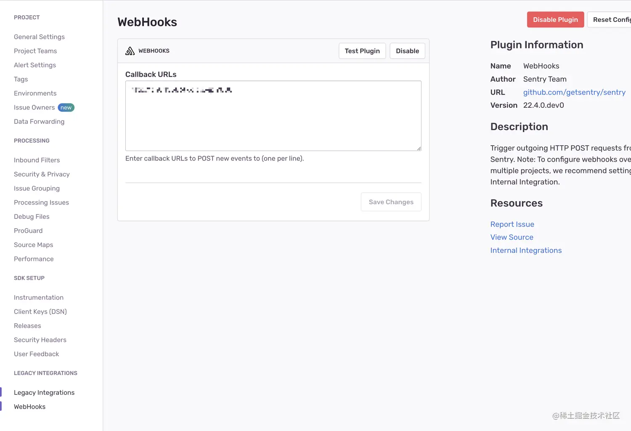This screenshot has width=631, height=431.
Task: Open the Report Issue link
Action: click(x=512, y=224)
